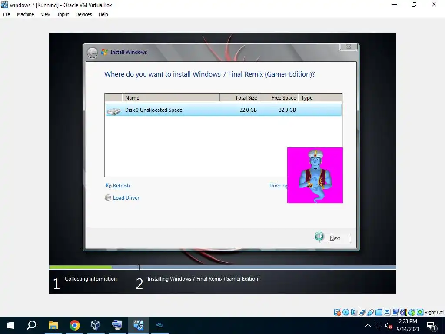
Task: Click the 32.0 GB Free Space cell
Action: tap(287, 110)
